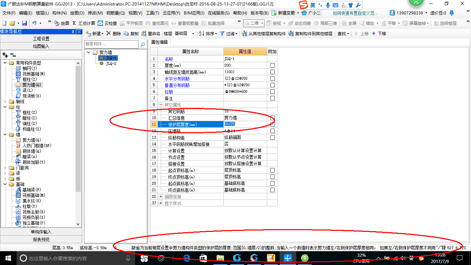Tick 附加 checkbox for 拉筋 row
471x265 pixels.
click(272, 91)
